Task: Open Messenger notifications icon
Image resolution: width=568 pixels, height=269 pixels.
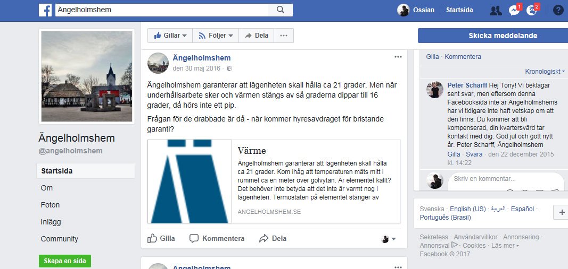Action: pos(514,10)
